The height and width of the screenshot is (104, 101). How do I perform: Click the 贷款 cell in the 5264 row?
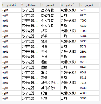(x=50, y=36)
